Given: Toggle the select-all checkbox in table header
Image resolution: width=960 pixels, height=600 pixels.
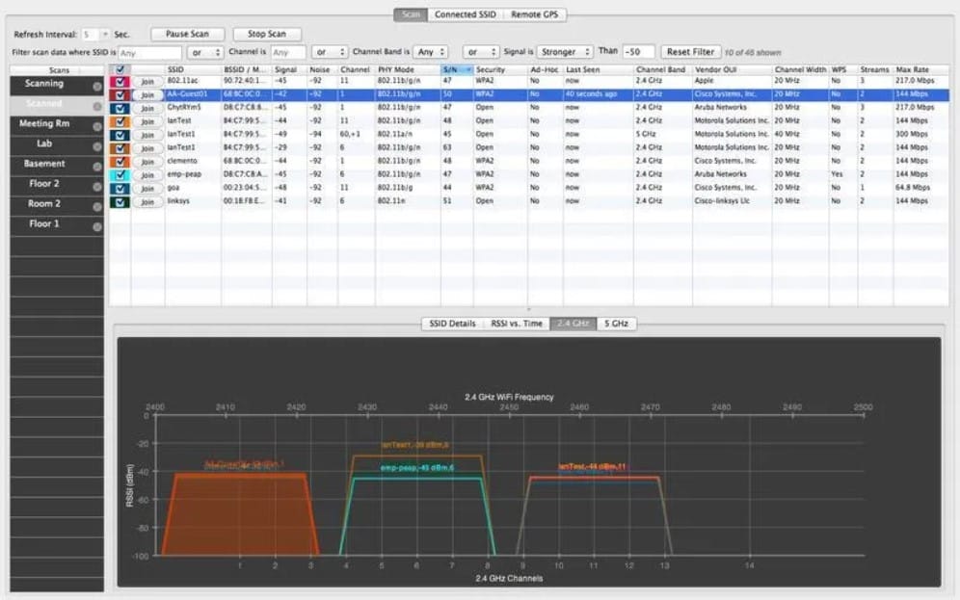Looking at the screenshot, I should click(120, 69).
